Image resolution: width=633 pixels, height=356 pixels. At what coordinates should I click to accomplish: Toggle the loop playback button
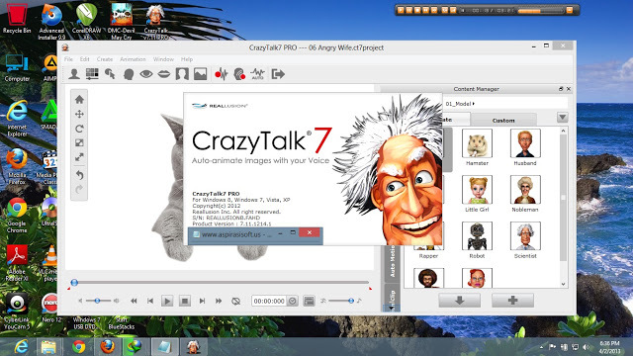pyautogui.click(x=236, y=301)
